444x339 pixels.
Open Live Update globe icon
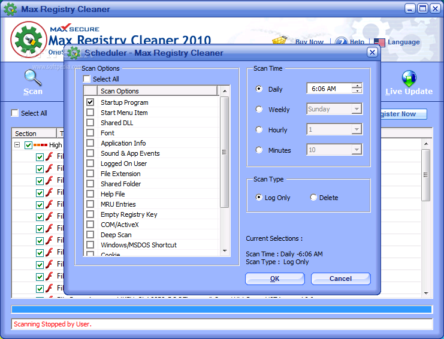tap(409, 78)
